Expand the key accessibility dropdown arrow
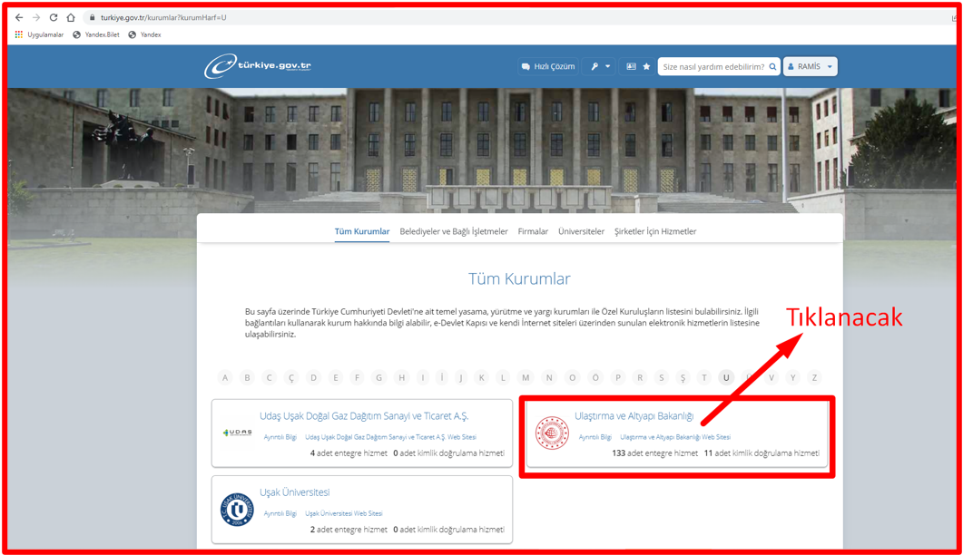Image resolution: width=963 pixels, height=555 pixels. point(607,66)
